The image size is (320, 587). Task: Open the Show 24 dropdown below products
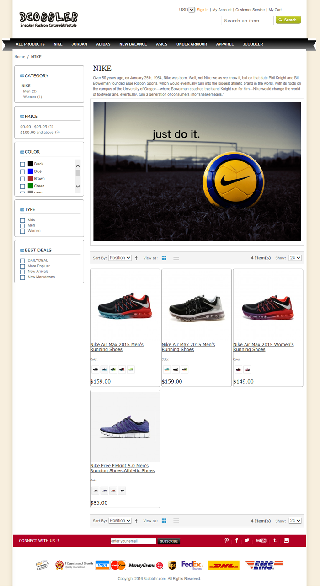(295, 521)
